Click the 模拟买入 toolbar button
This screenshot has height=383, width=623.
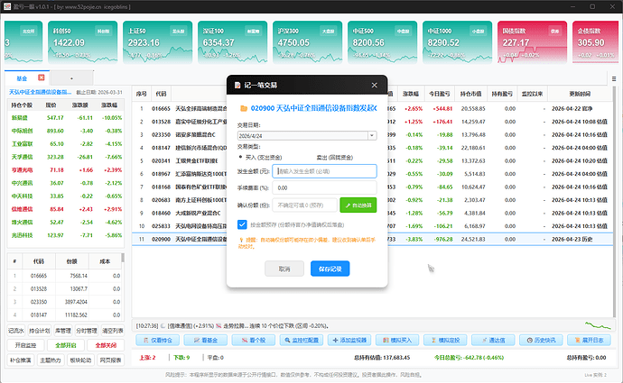click(397, 340)
